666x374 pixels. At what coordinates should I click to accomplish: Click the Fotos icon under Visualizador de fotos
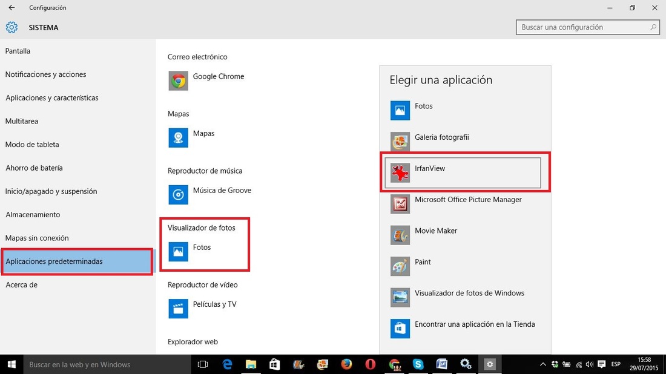pos(178,251)
